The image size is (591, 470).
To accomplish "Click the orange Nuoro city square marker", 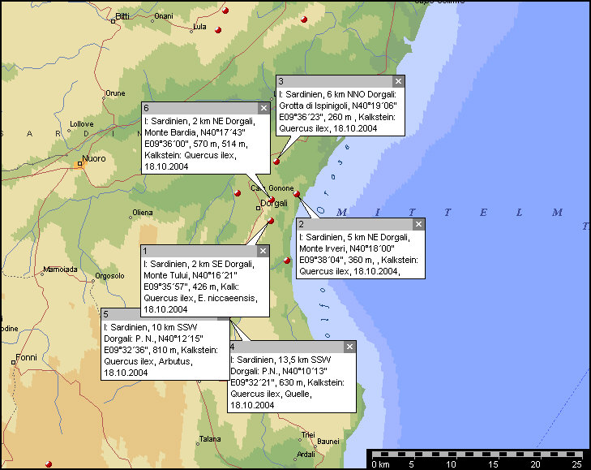I will (80, 164).
